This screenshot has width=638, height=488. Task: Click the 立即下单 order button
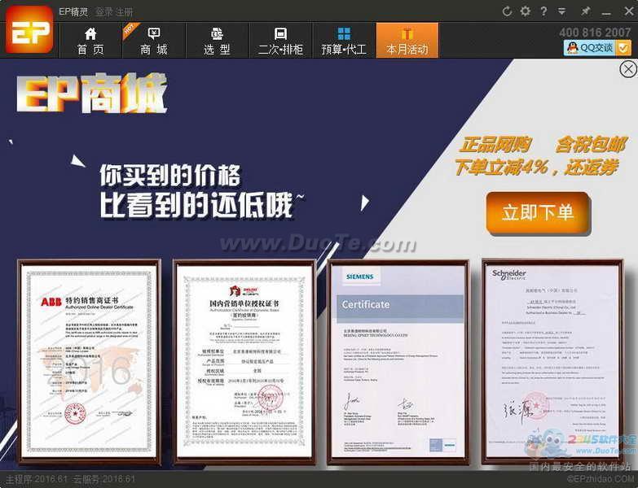pyautogui.click(x=538, y=213)
